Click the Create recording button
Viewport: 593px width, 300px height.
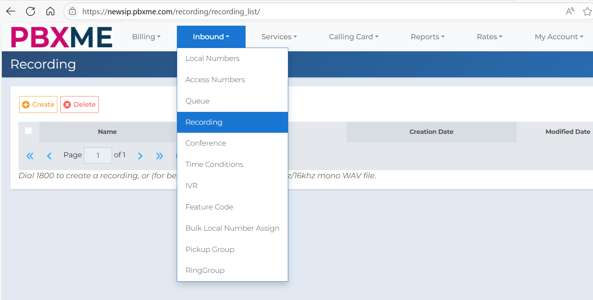(x=38, y=105)
